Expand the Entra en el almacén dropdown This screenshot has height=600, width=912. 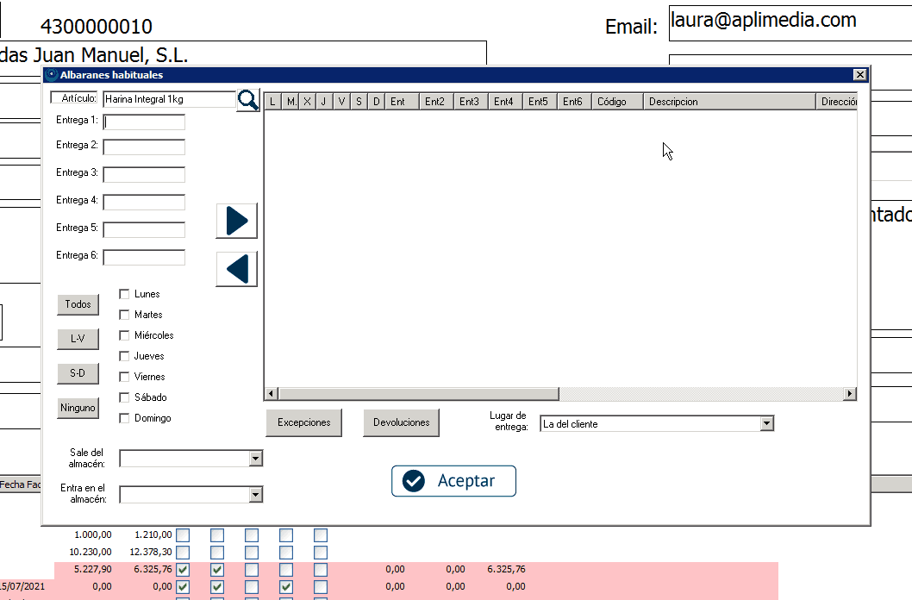coord(255,495)
